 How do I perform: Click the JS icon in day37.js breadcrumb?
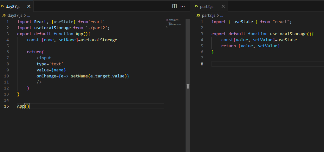4,15
